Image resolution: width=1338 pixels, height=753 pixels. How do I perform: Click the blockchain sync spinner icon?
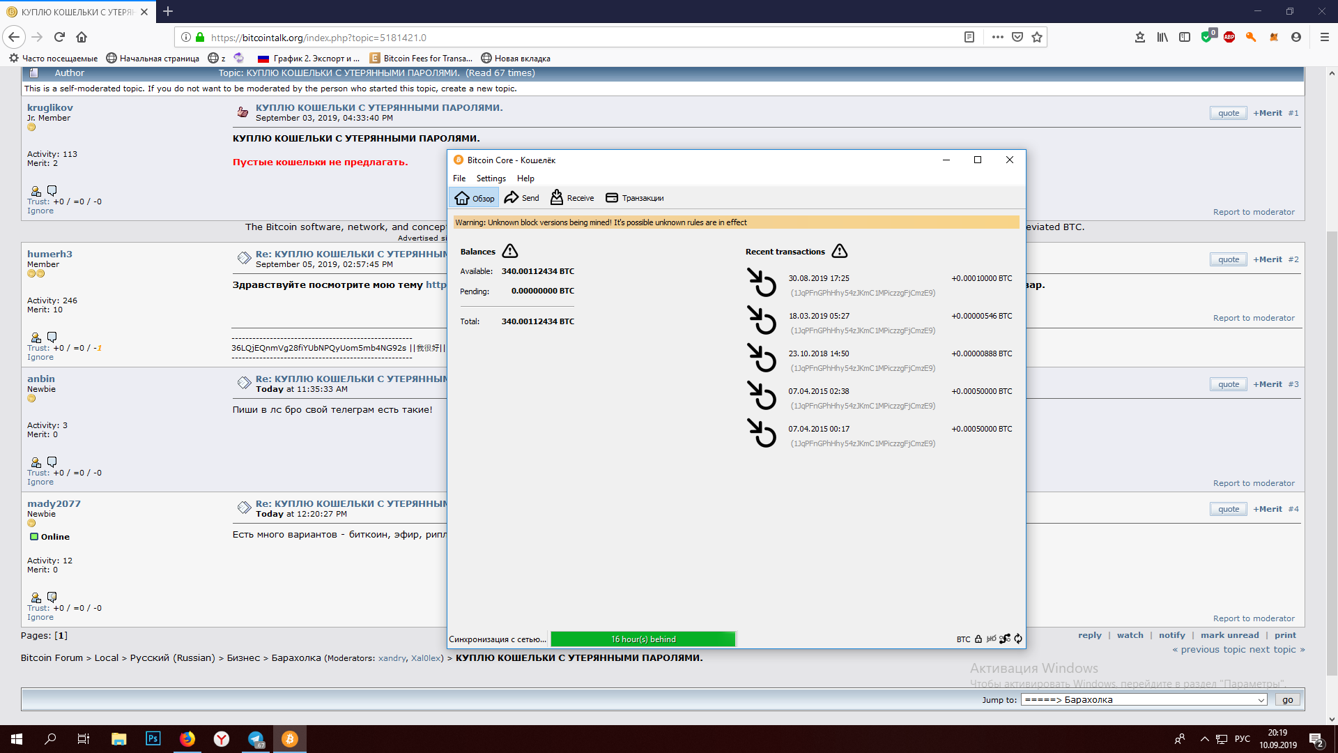tap(1018, 639)
